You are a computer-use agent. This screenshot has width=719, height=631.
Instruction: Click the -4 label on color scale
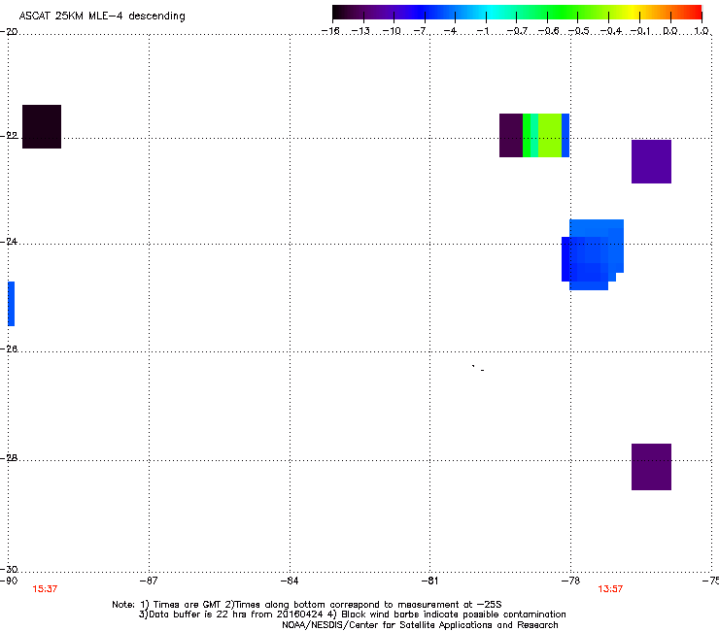pos(450,31)
